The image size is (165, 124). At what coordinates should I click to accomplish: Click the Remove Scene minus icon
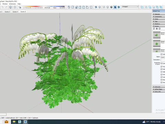(x=159, y=29)
